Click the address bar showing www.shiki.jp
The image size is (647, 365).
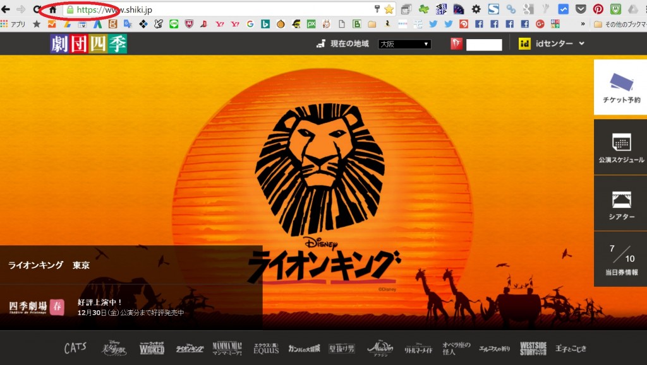229,9
